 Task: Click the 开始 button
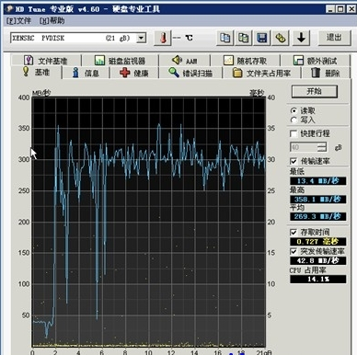(315, 91)
